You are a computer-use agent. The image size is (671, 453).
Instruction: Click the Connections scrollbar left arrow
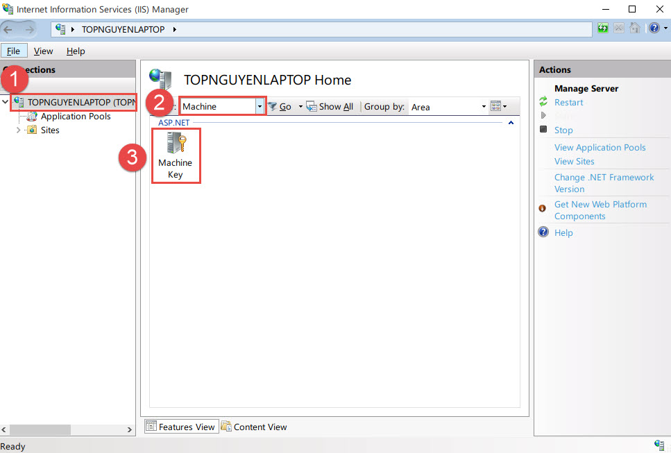[4, 429]
